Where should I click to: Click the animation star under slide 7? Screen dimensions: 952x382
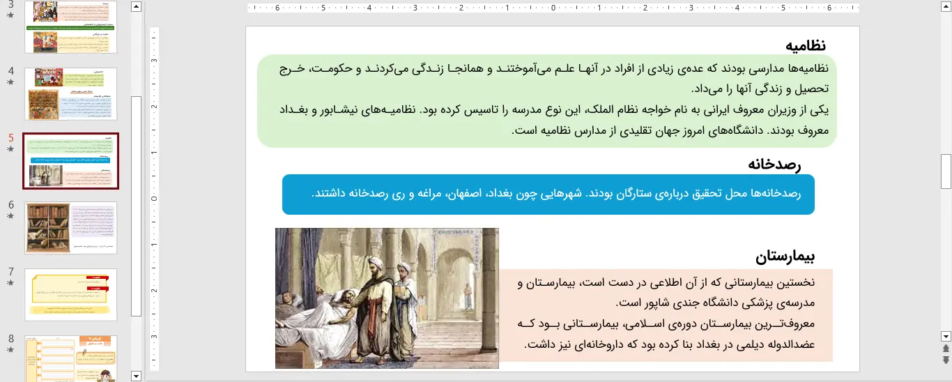[x=10, y=283]
